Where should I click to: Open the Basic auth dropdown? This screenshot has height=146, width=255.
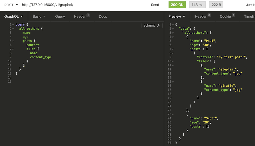[x=39, y=16]
